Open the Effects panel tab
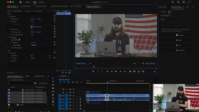Image resolution: width=199 pixels, height=112 pixels. coord(28,76)
